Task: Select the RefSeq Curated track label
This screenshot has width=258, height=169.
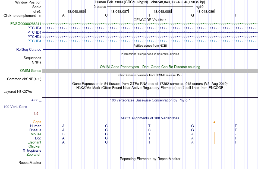Action: click(29, 49)
